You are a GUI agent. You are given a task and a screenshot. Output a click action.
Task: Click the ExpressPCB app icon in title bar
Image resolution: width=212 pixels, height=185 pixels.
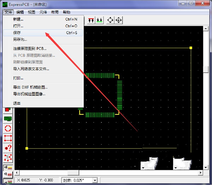tap(5, 4)
